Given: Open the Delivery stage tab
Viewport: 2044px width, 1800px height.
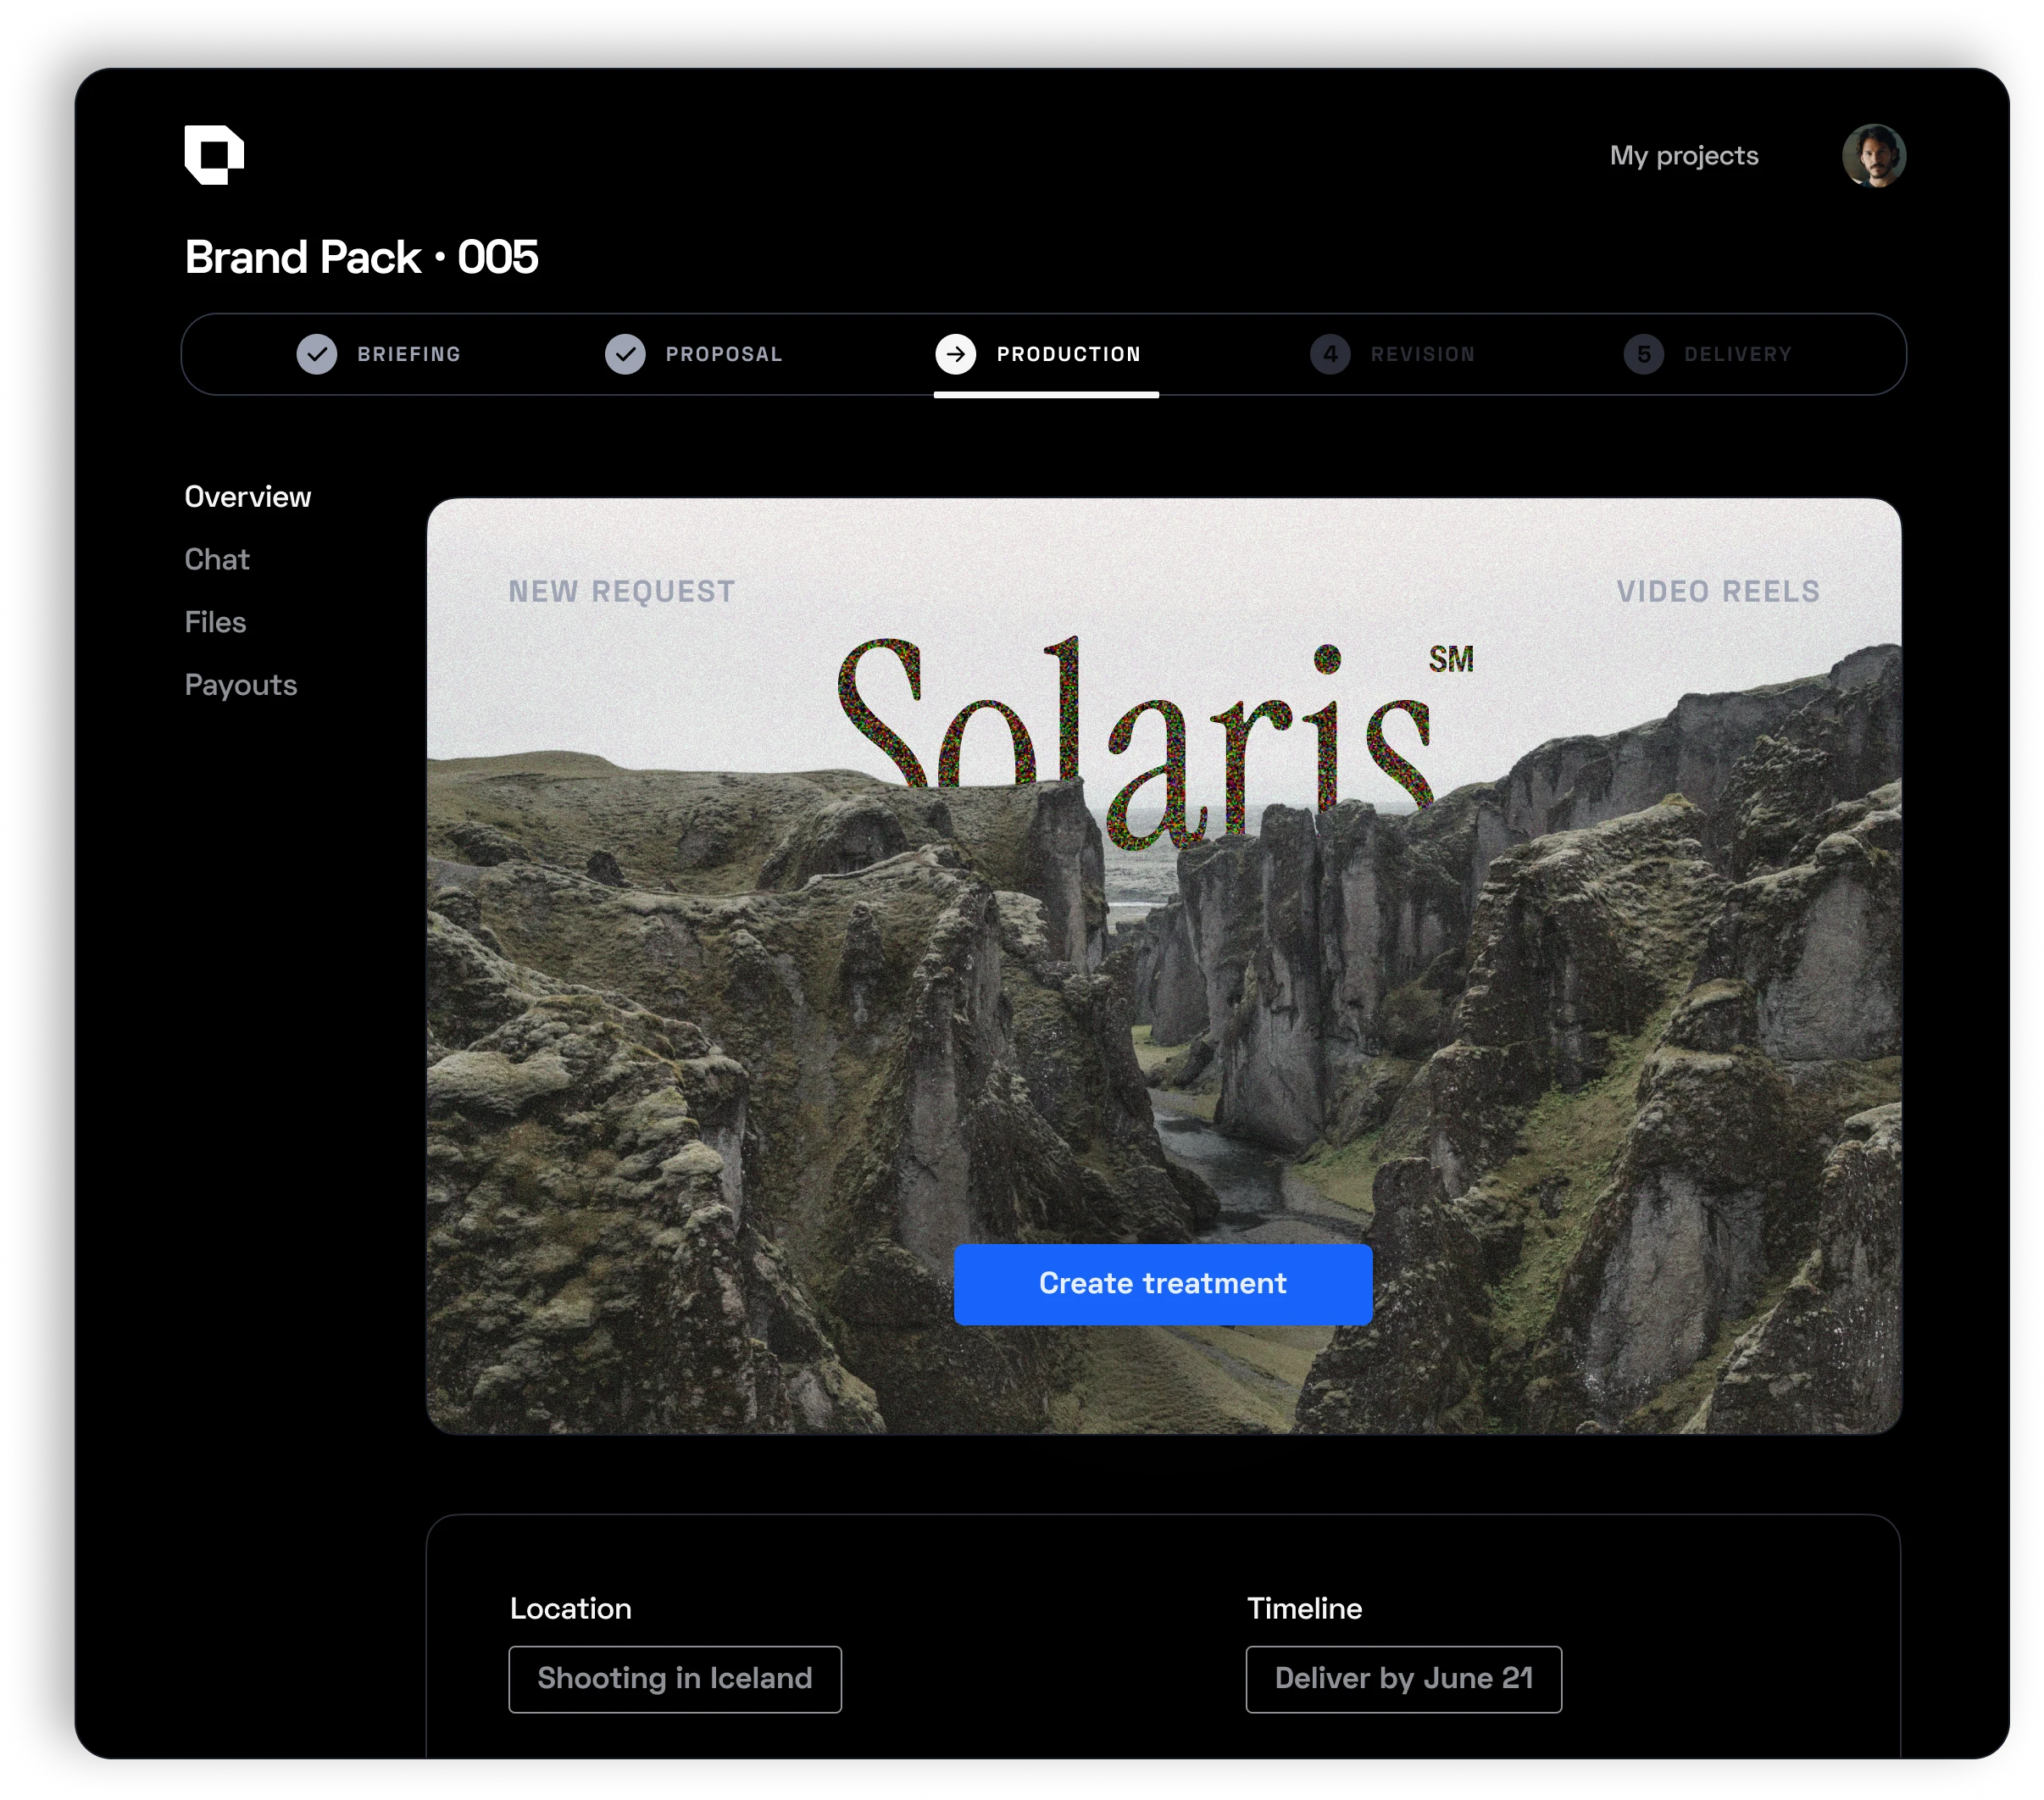Looking at the screenshot, I should point(1737,354).
